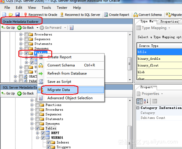This screenshot has width=182, height=149.
Task: Click Go Back in SQL Server Metadata Explorer
Action: [26, 93]
